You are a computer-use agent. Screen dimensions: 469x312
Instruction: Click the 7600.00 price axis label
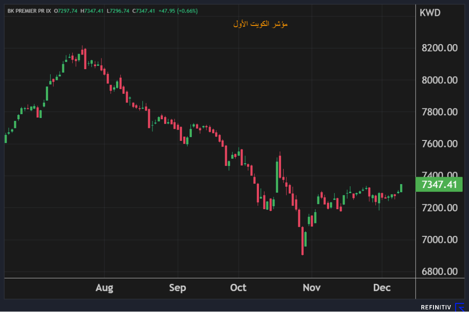pos(439,144)
